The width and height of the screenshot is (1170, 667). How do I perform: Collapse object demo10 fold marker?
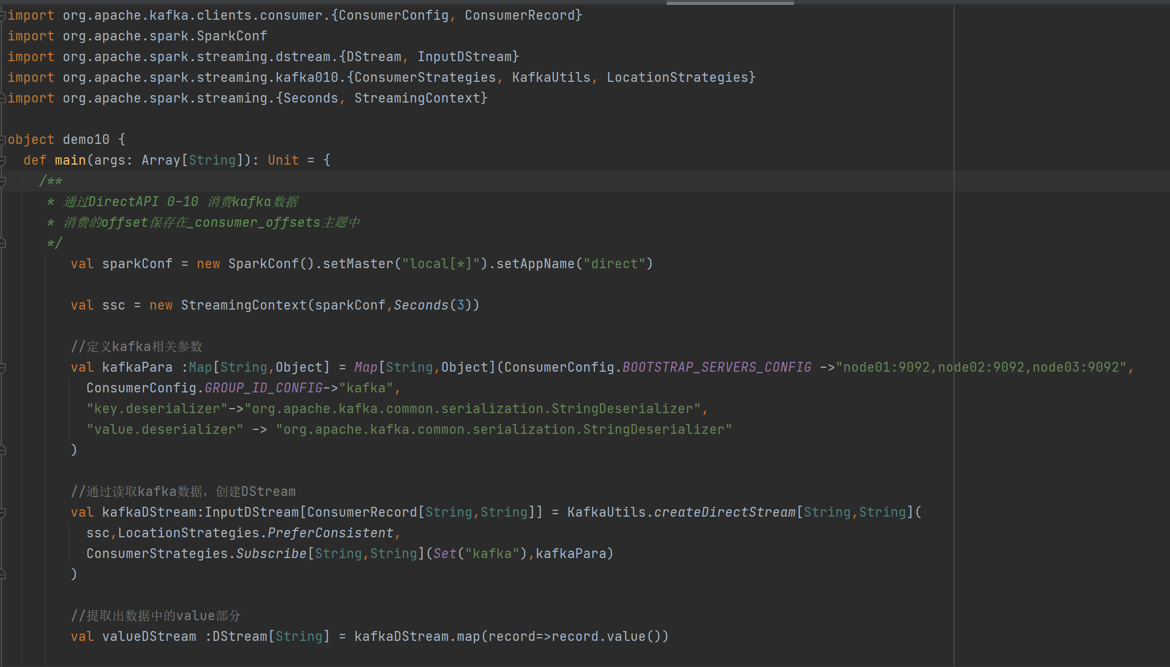(3, 140)
